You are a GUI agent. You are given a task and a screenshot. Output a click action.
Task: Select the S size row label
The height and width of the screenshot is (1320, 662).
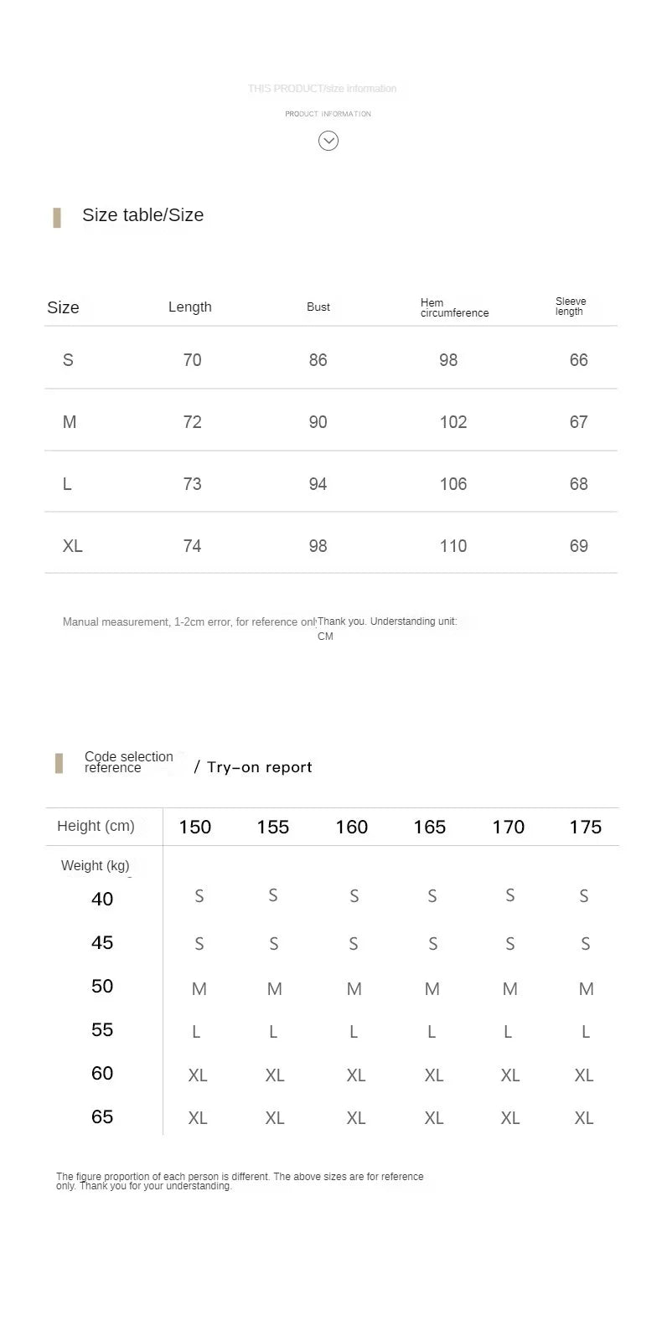tap(68, 360)
